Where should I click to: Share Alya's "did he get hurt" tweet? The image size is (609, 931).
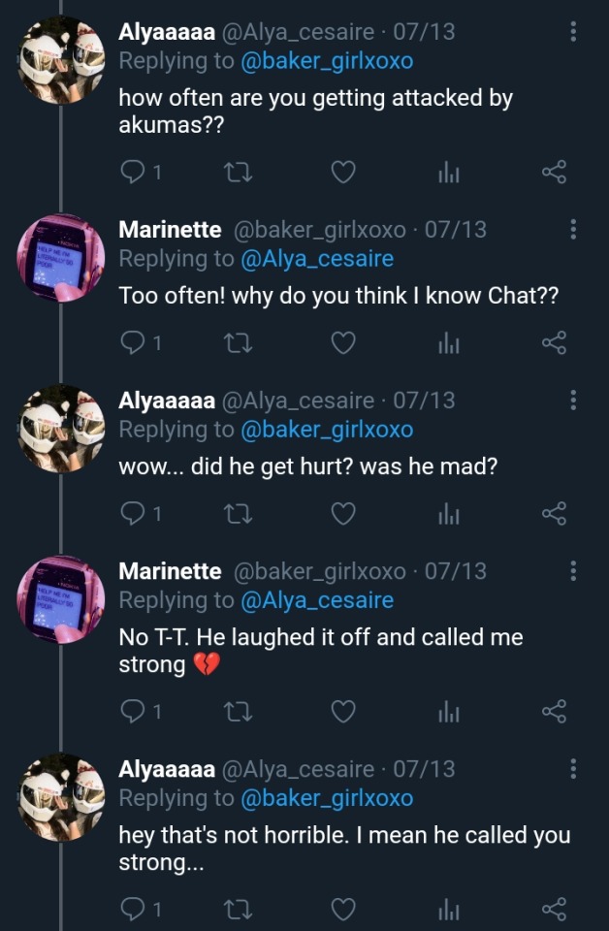553,513
